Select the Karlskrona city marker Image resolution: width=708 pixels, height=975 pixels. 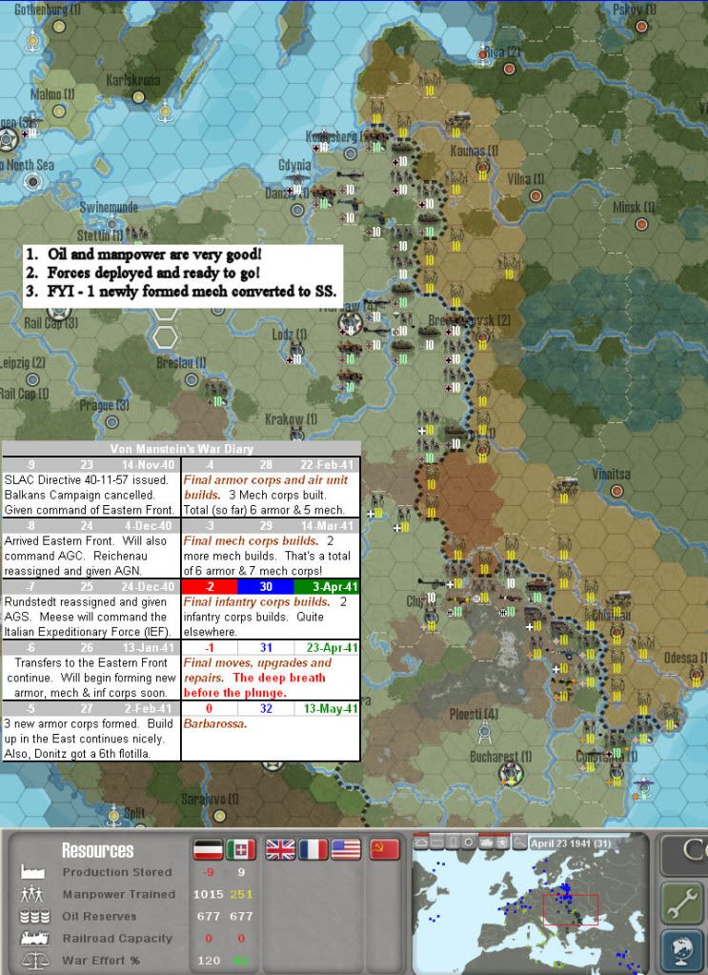(138, 97)
